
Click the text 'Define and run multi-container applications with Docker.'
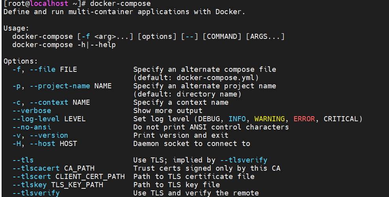tap(124, 12)
